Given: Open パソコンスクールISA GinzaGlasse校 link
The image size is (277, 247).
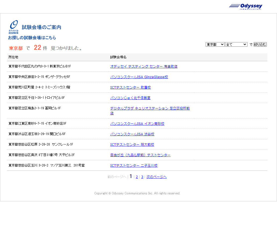Looking at the screenshot, I should click(139, 77).
